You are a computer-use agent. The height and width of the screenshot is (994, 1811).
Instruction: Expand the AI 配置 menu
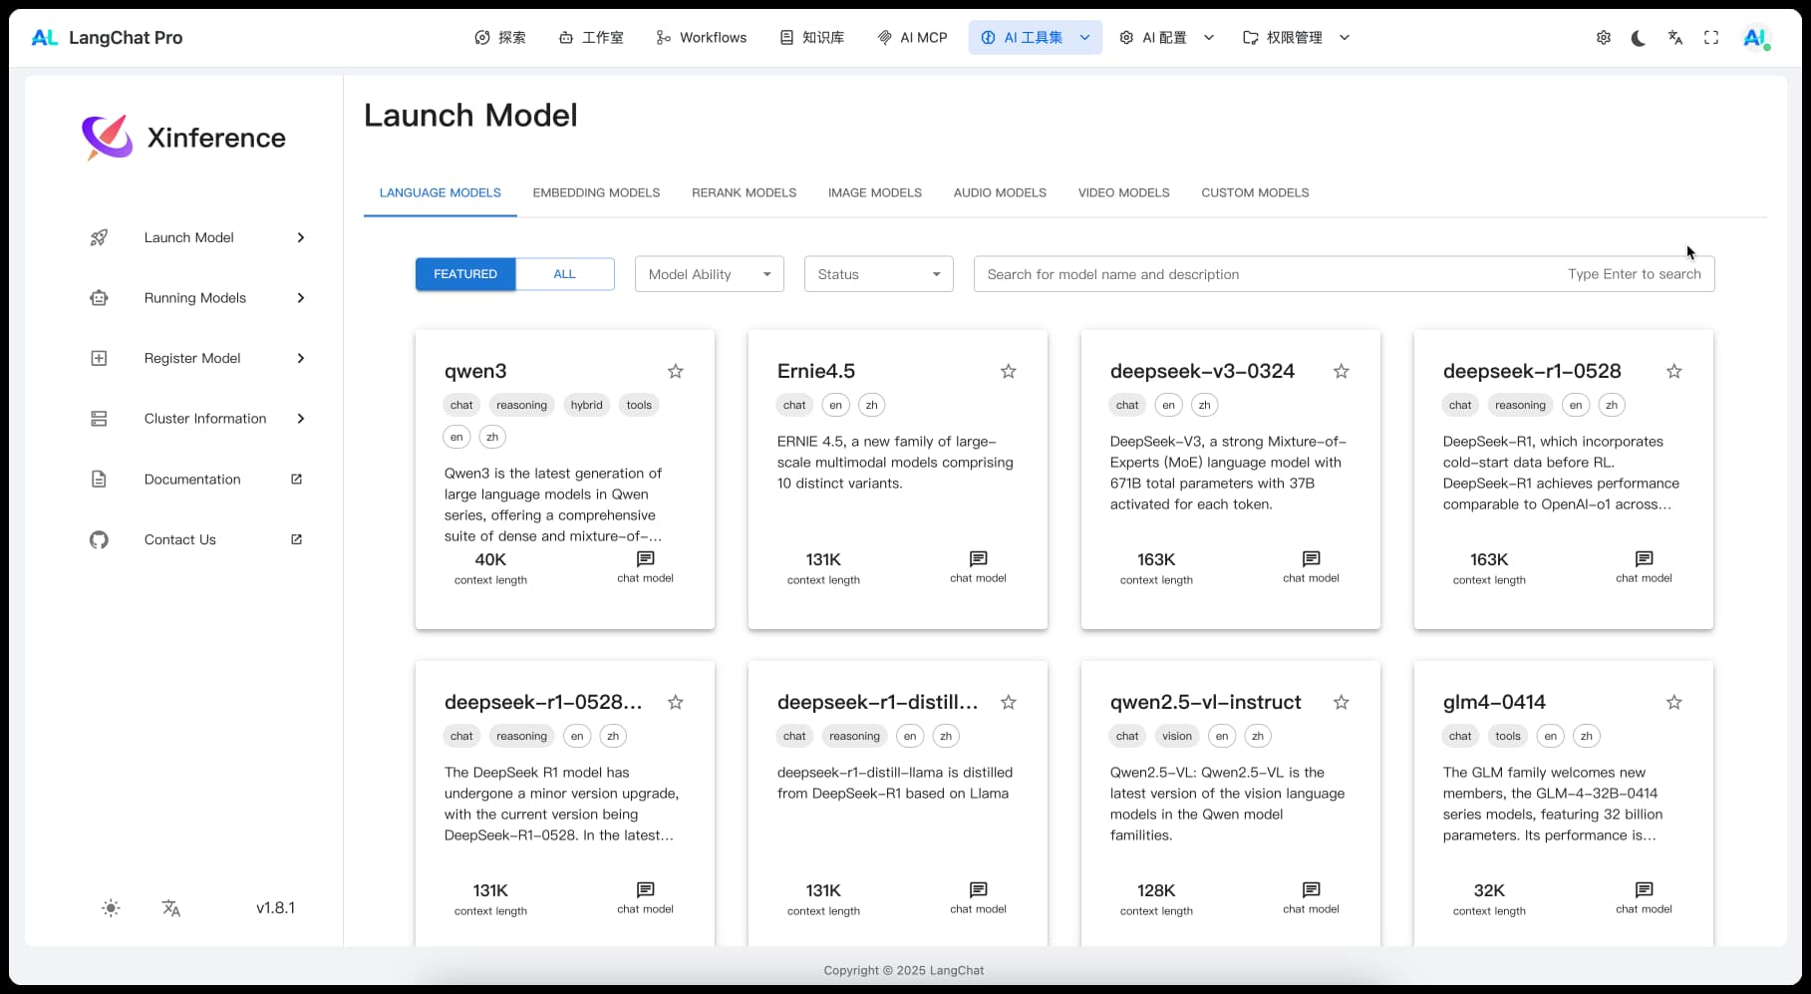point(1165,38)
